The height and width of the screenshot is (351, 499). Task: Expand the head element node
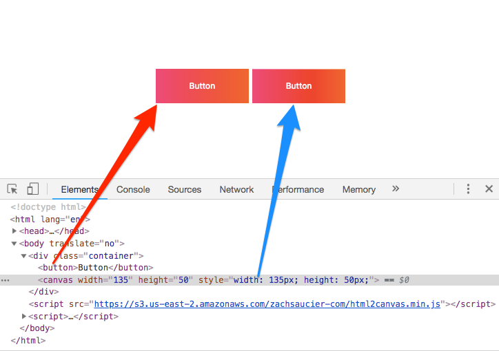point(15,231)
